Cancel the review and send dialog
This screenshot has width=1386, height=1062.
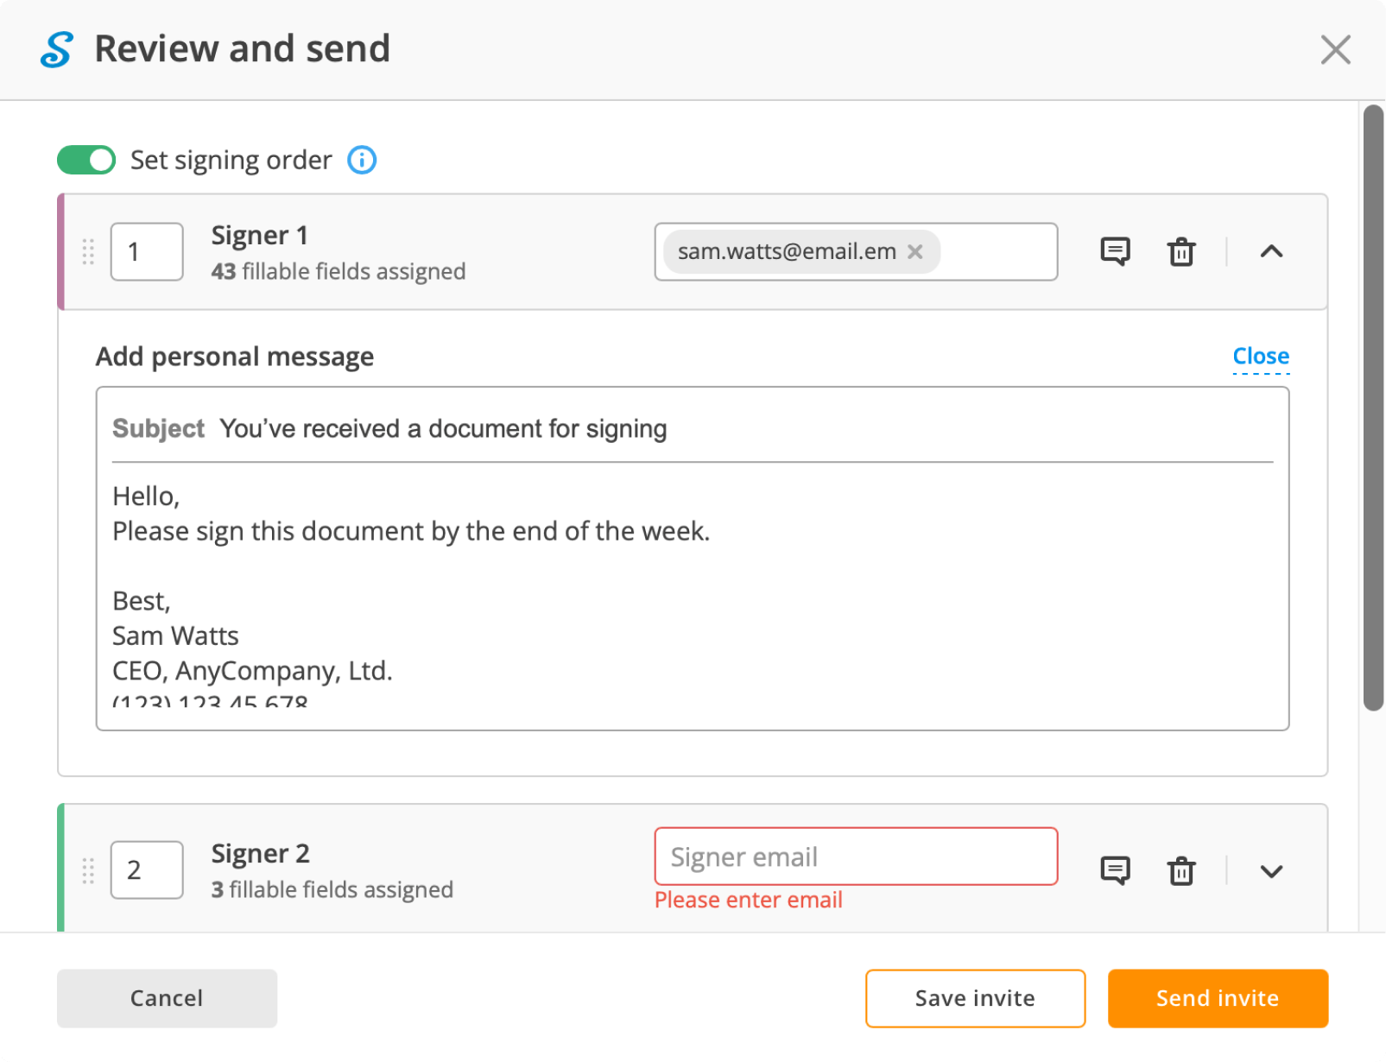167,998
